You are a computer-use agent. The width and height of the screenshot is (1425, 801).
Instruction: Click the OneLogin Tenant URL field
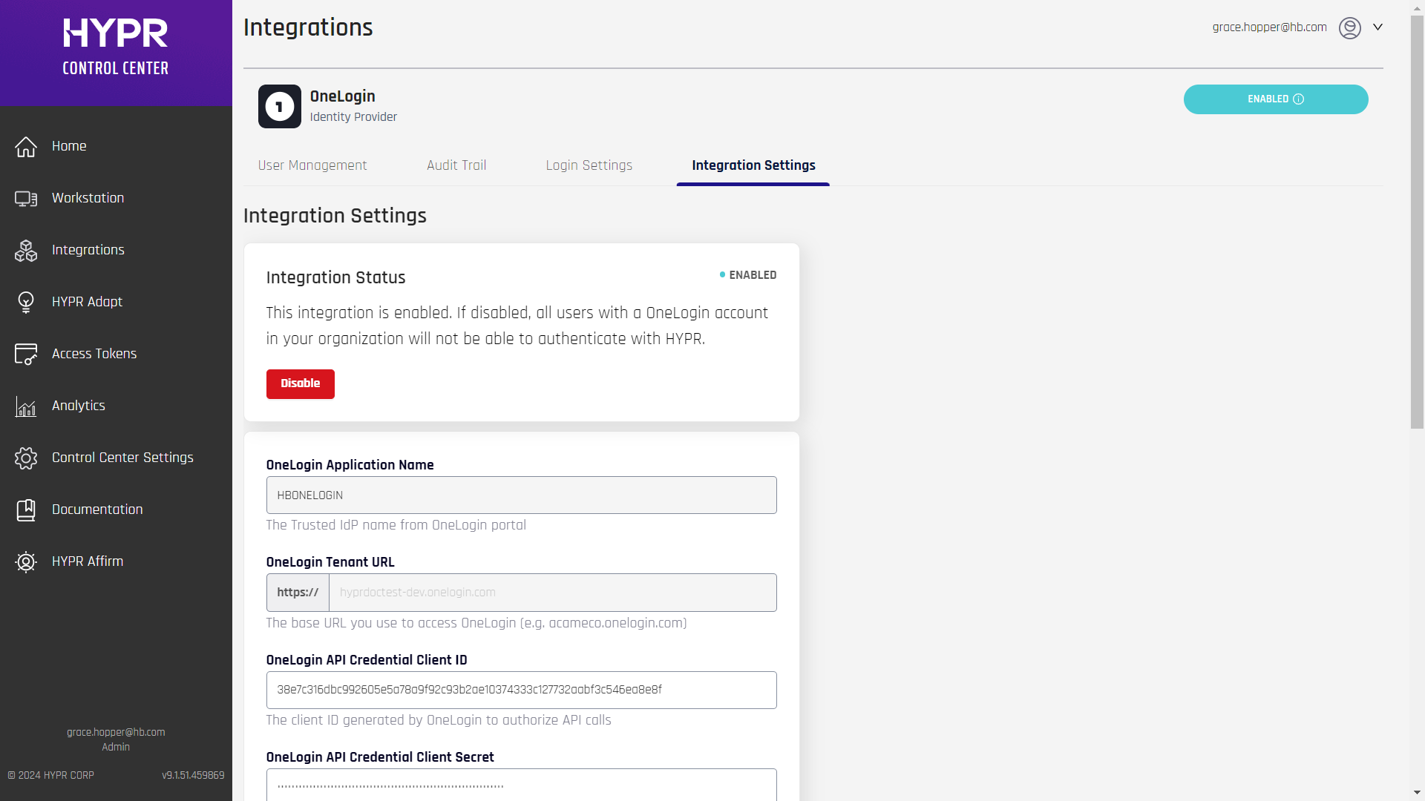pyautogui.click(x=553, y=593)
